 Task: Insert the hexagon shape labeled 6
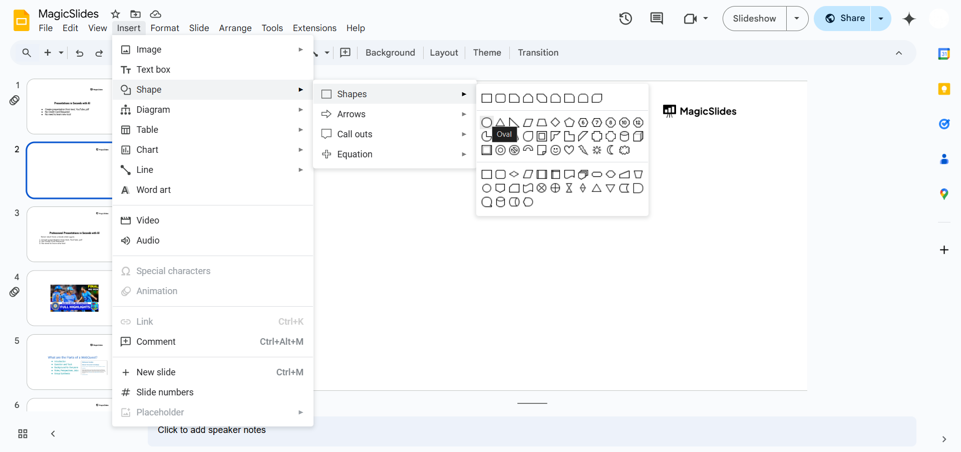[583, 123]
